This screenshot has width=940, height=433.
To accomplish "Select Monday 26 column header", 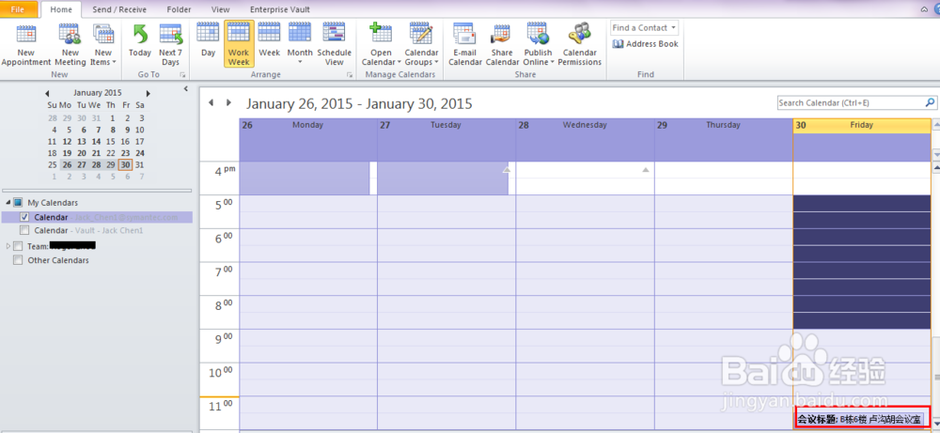I will click(x=308, y=125).
